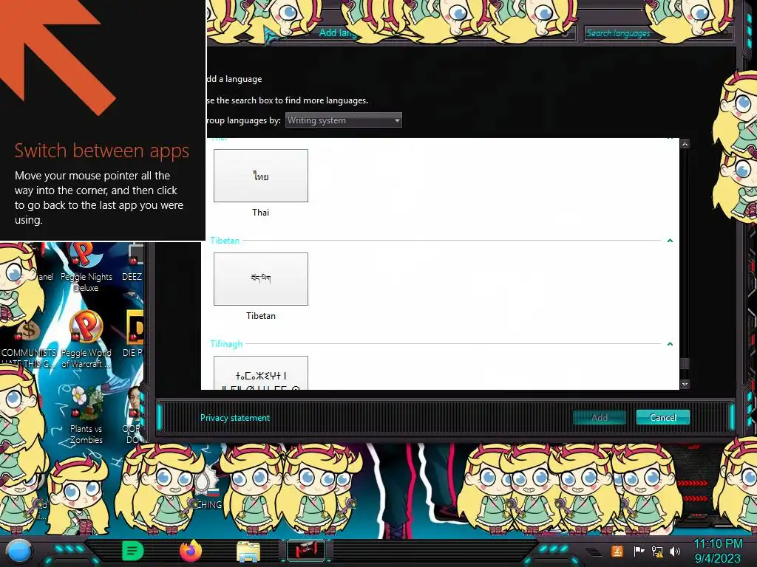This screenshot has height=567, width=757.
Task: Open File Explorer from the taskbar
Action: [248, 551]
